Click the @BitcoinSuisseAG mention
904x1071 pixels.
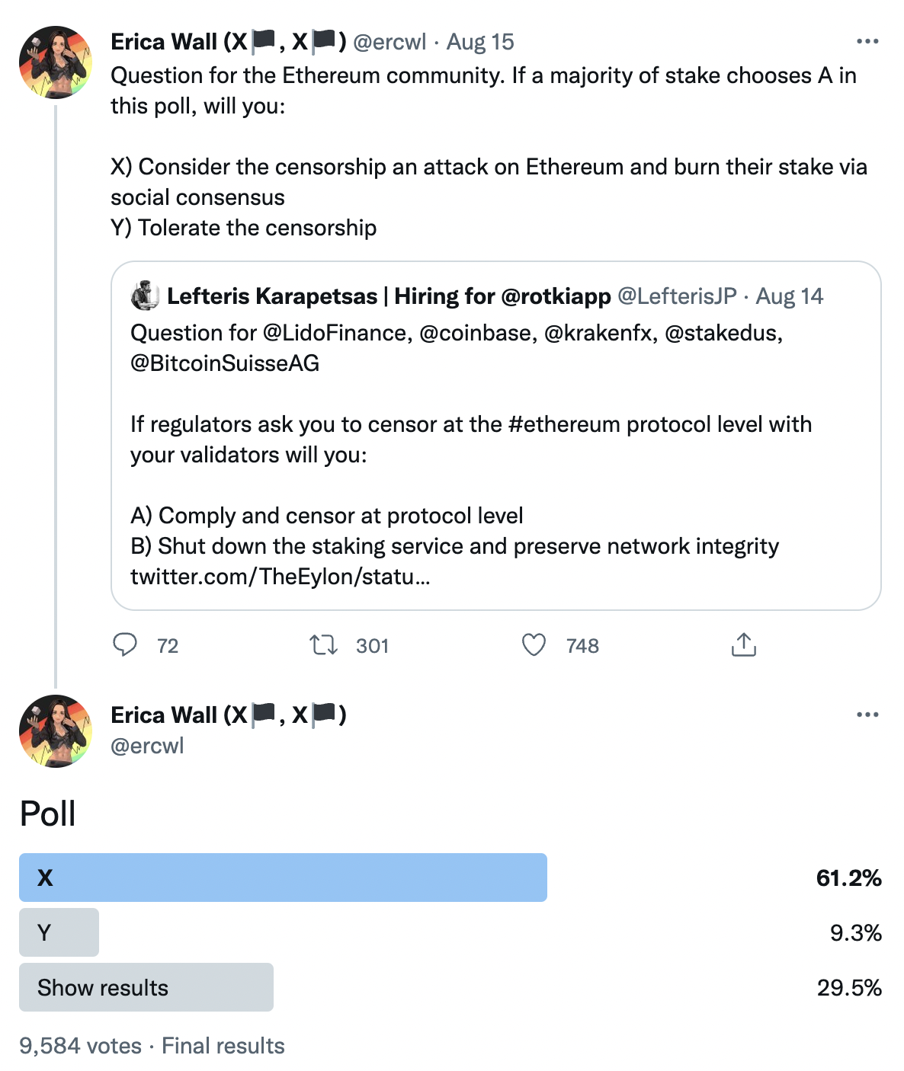[225, 363]
